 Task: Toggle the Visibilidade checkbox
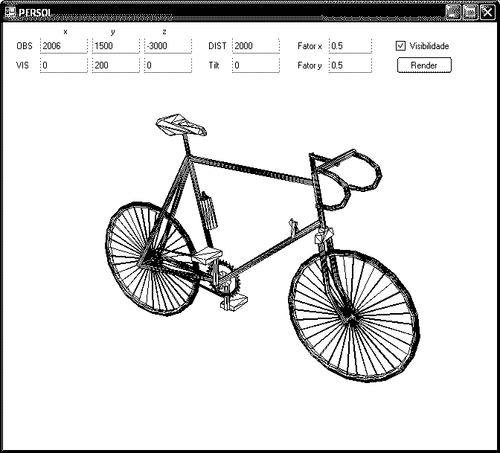pyautogui.click(x=400, y=46)
